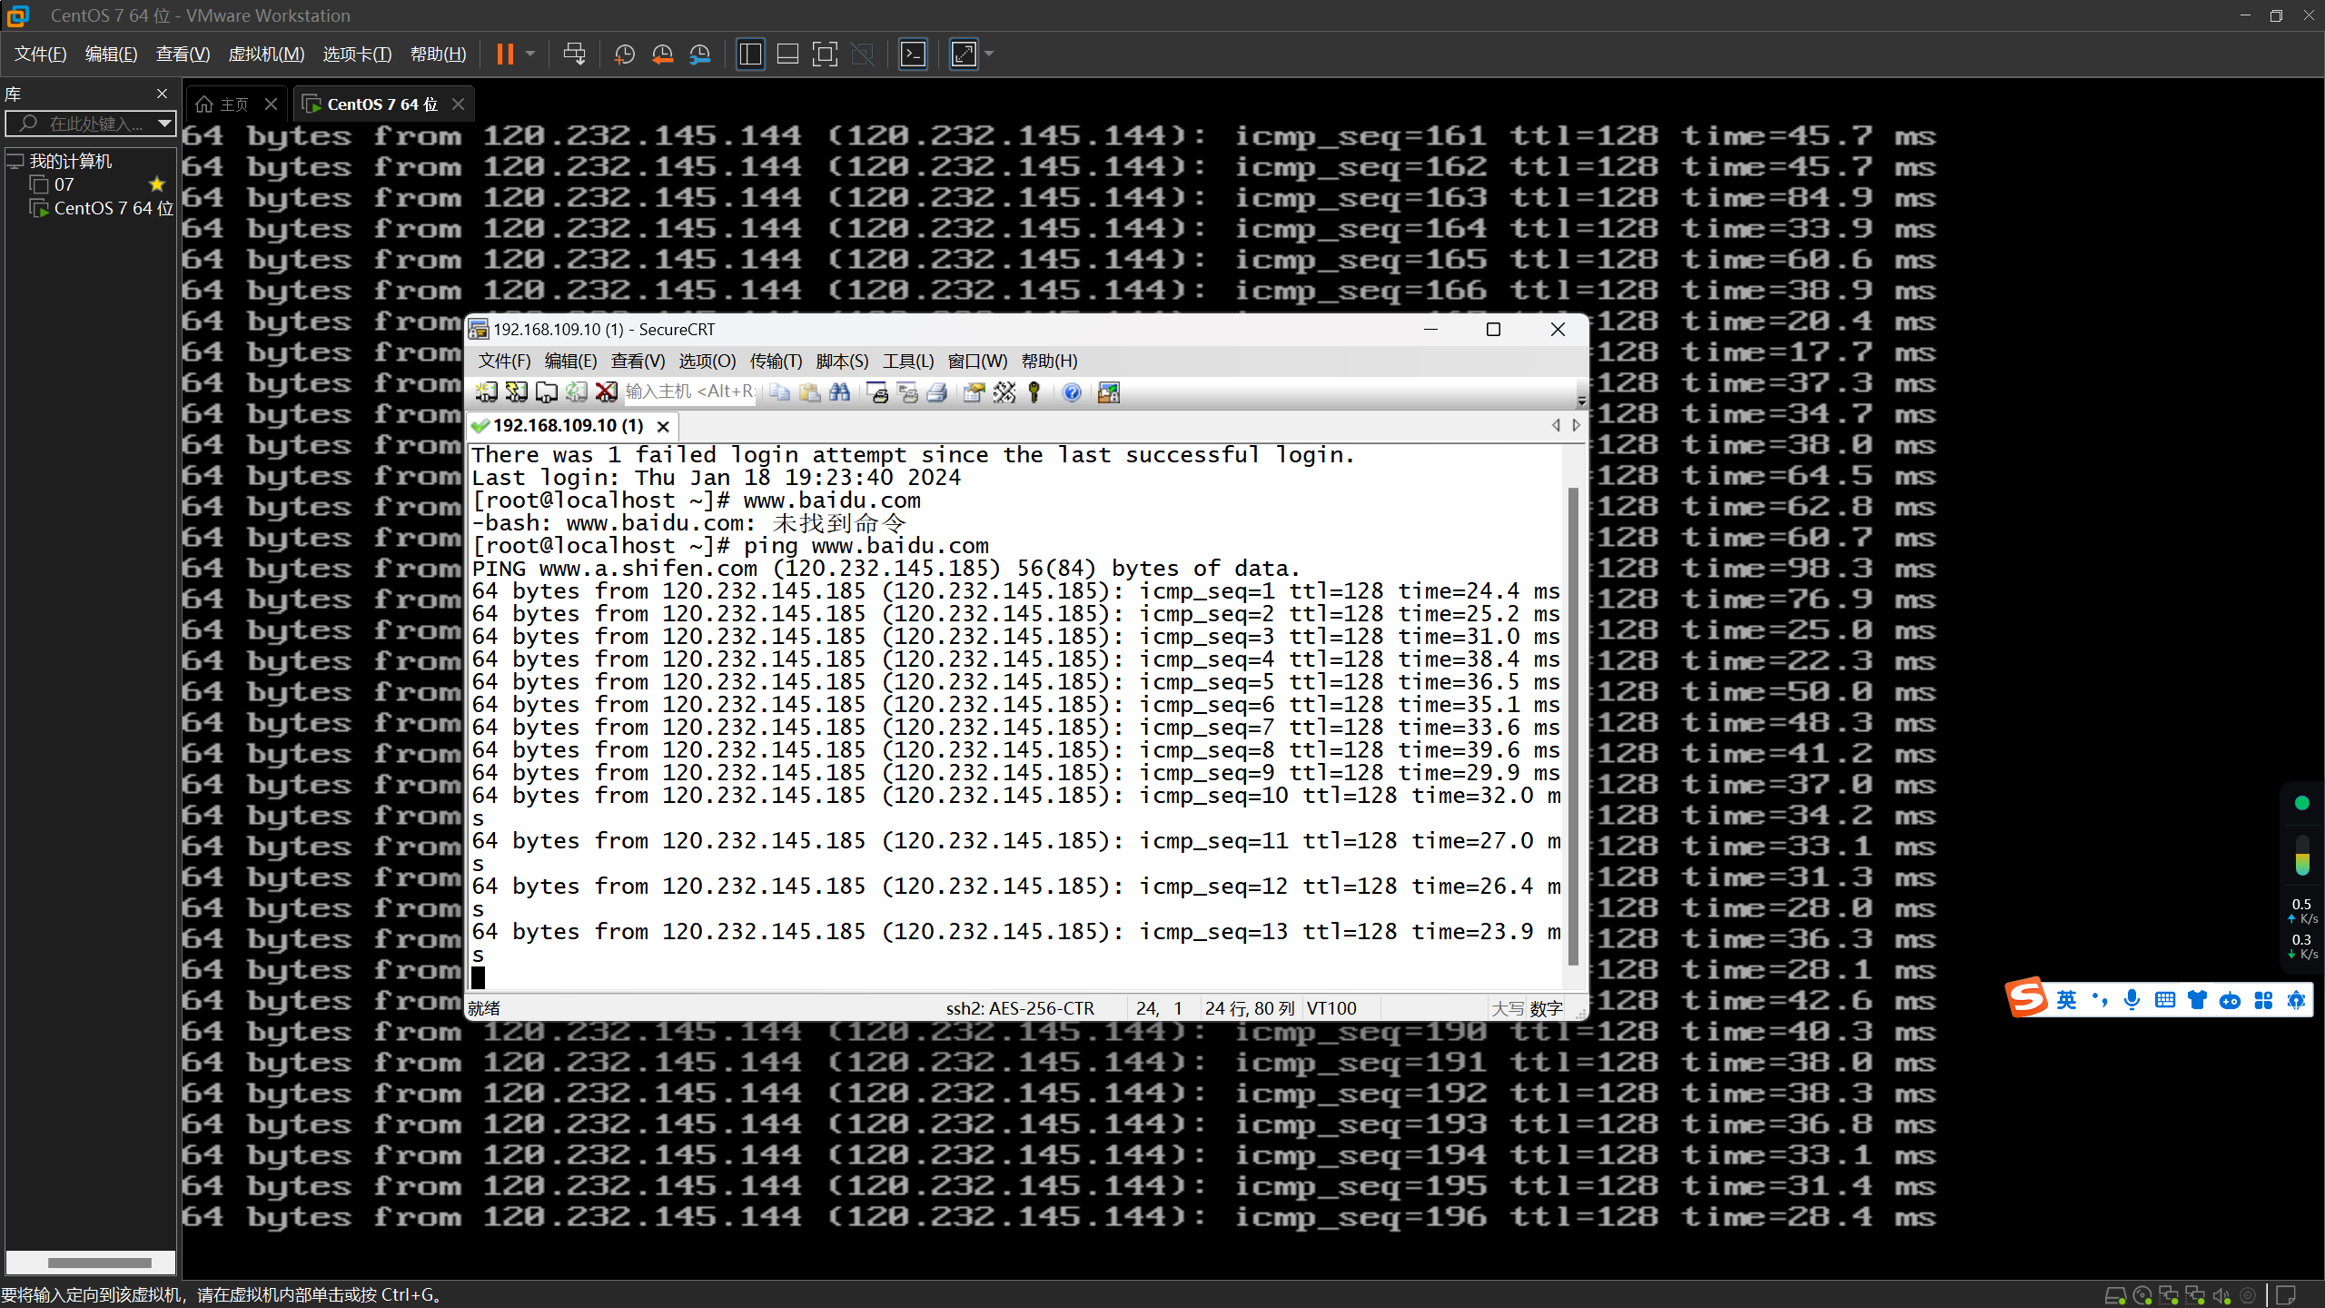Click SecureCRT Quick Connect lightning icon
The width and height of the screenshot is (2325, 1308).
(517, 392)
